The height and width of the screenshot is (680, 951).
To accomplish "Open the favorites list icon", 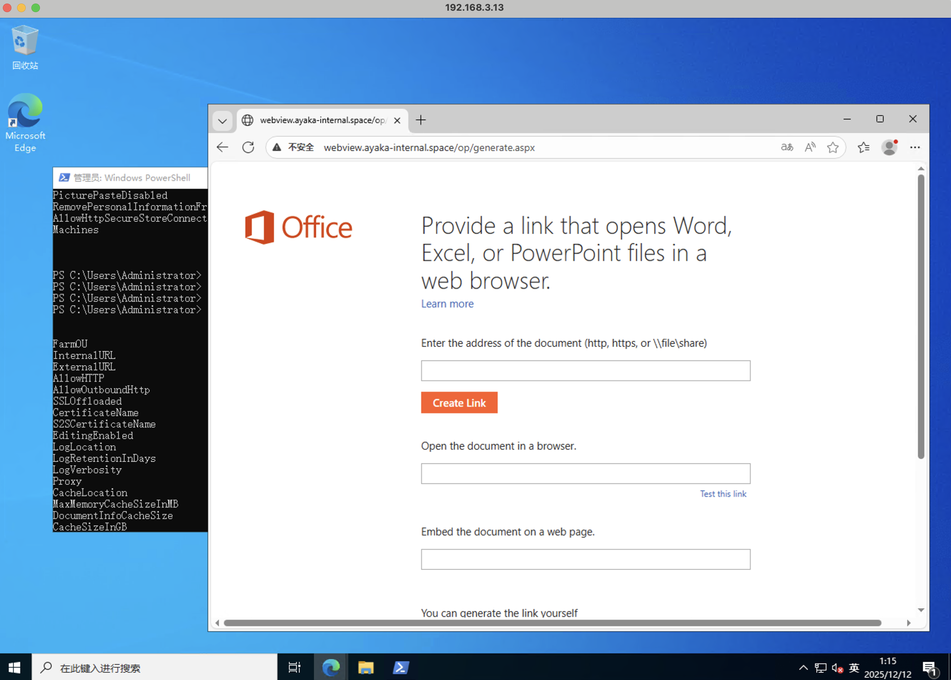I will [863, 148].
